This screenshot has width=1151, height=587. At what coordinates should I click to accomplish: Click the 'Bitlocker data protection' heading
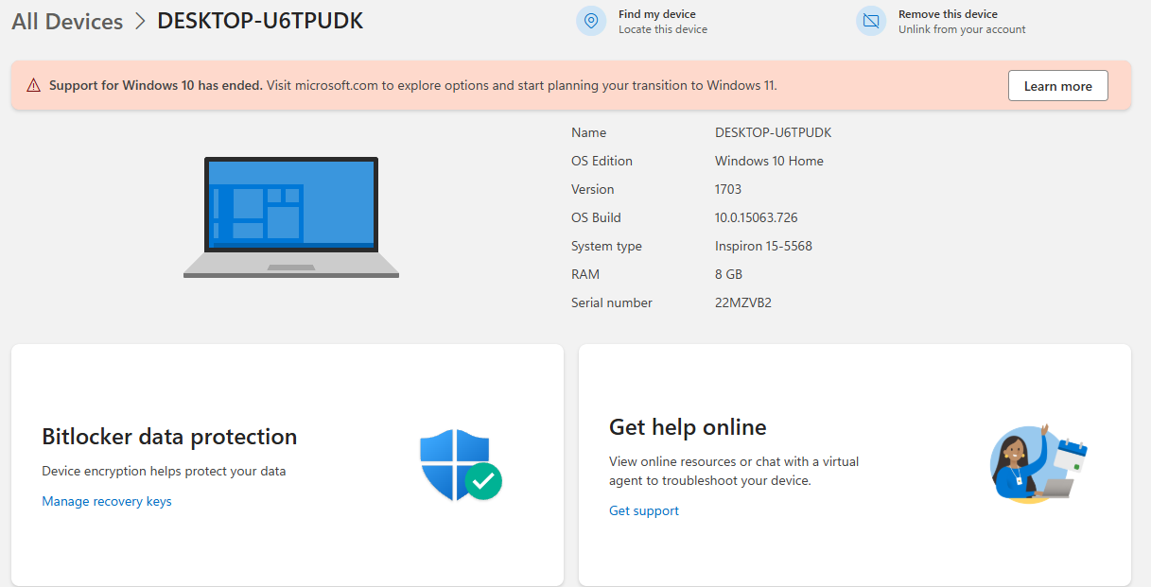(169, 437)
